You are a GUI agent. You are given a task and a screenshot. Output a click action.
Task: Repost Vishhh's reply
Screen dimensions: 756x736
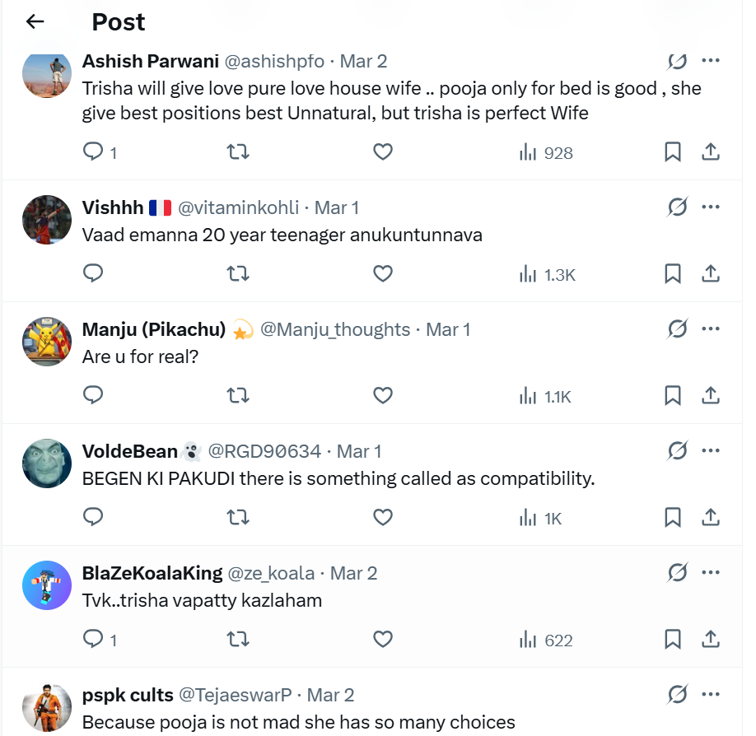[x=238, y=274]
